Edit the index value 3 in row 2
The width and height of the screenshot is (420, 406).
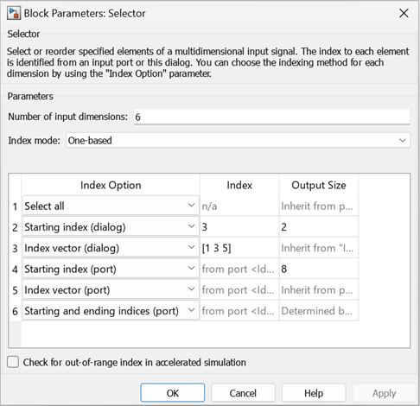point(239,227)
